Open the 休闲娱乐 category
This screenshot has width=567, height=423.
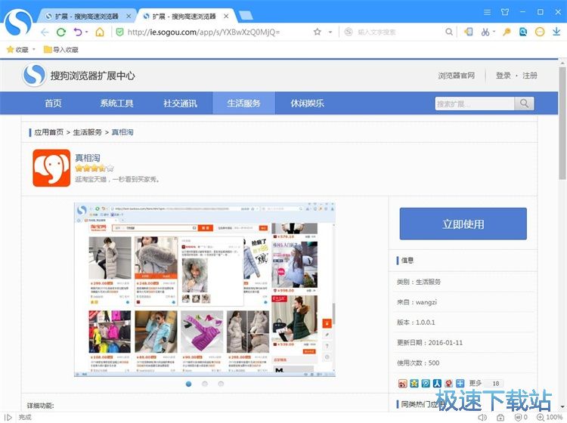pos(308,103)
